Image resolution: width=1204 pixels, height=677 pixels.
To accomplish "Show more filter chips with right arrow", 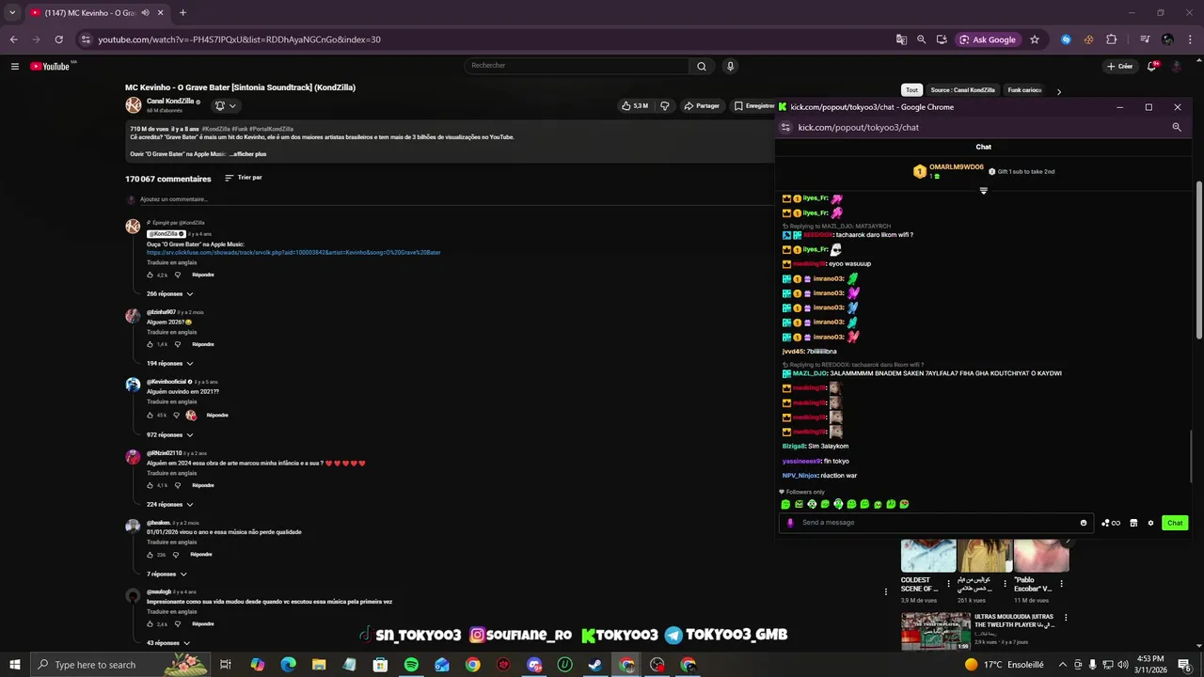I will (x=1058, y=91).
